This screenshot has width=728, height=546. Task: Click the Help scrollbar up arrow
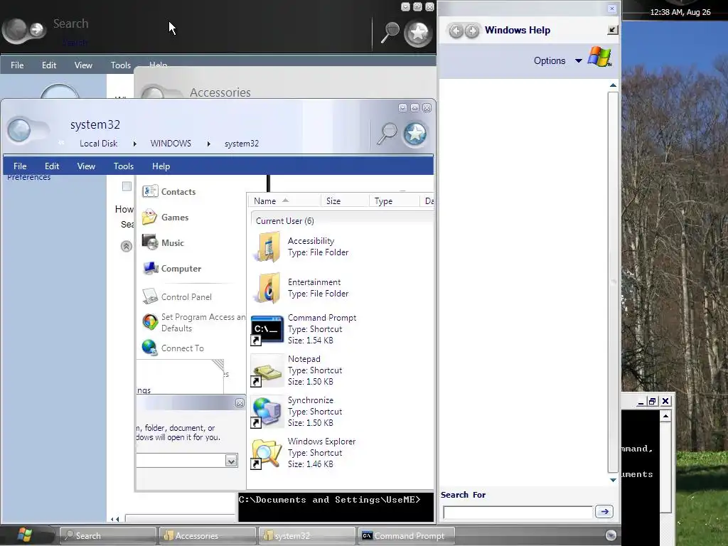point(613,85)
